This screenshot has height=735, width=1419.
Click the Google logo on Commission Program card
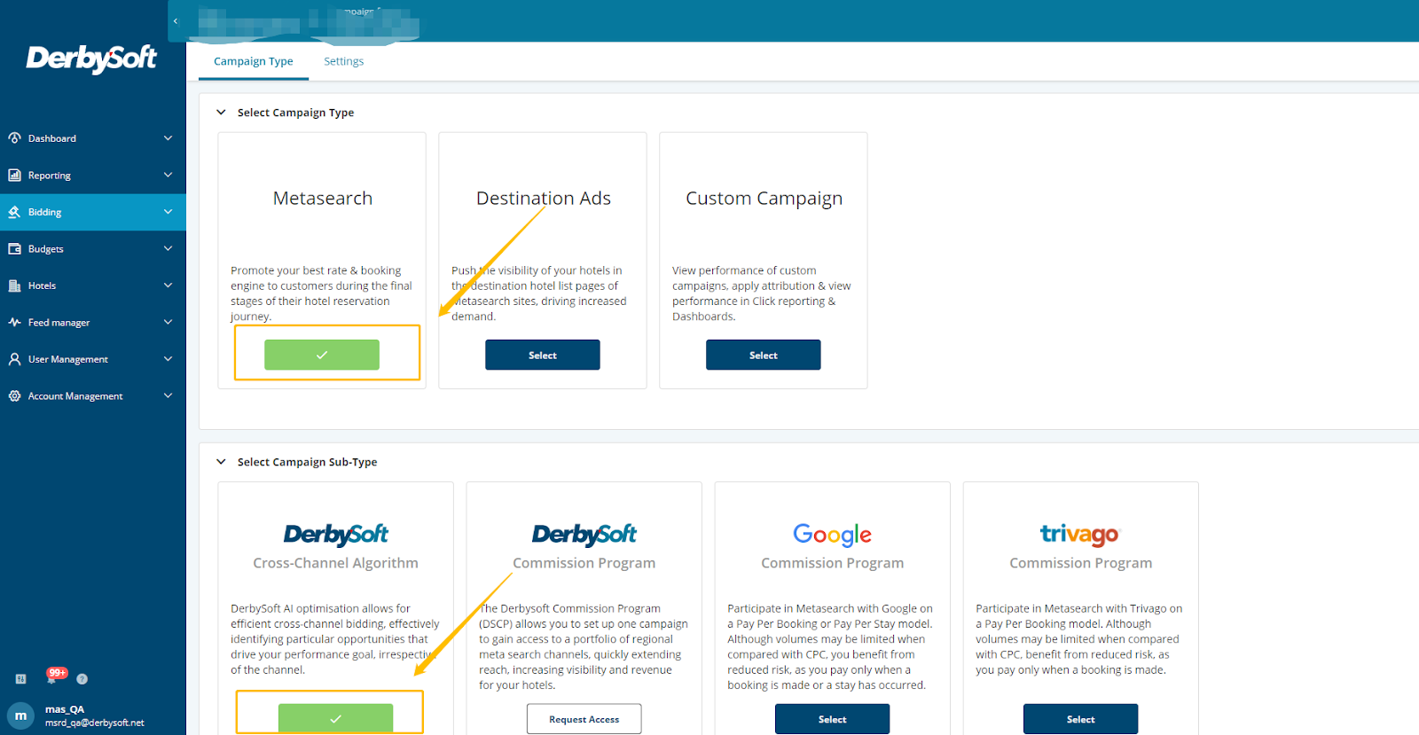point(832,535)
